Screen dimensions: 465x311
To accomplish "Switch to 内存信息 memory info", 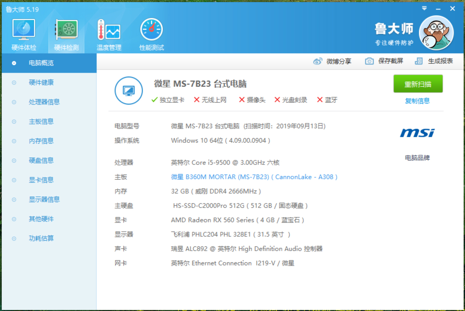I will pyautogui.click(x=41, y=141).
